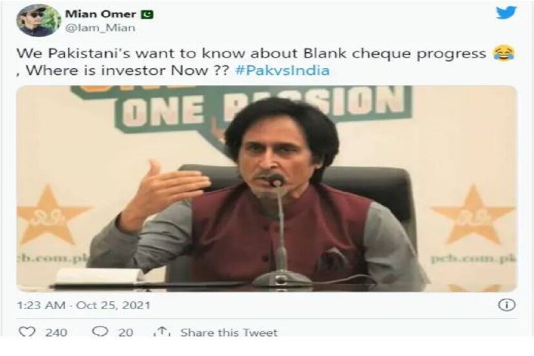Image resolution: width=534 pixels, height=356 pixels.
Task: Open the tweet info circle icon
Action: pos(506,304)
